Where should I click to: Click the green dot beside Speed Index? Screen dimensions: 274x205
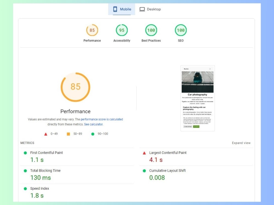[25, 189]
